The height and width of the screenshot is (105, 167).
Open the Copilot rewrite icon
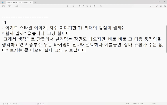(x=151, y=6)
